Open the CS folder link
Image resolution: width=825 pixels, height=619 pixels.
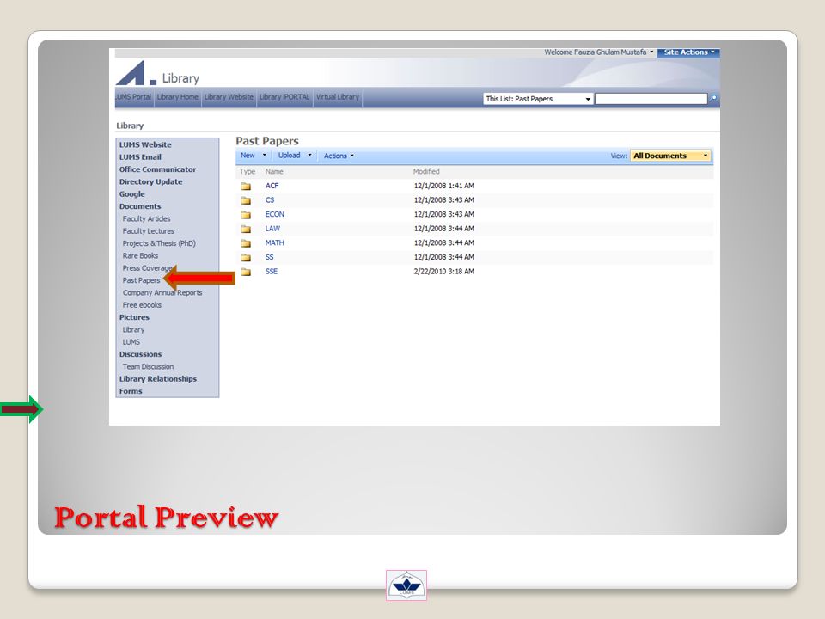[x=270, y=200]
